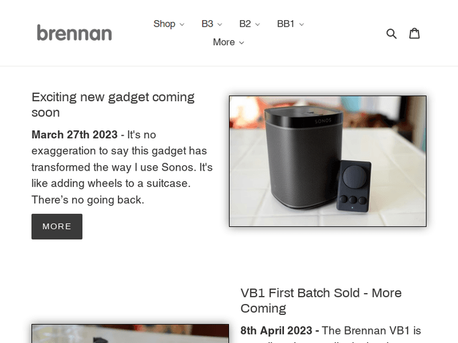
Task: Open the search icon in header
Action: click(391, 34)
